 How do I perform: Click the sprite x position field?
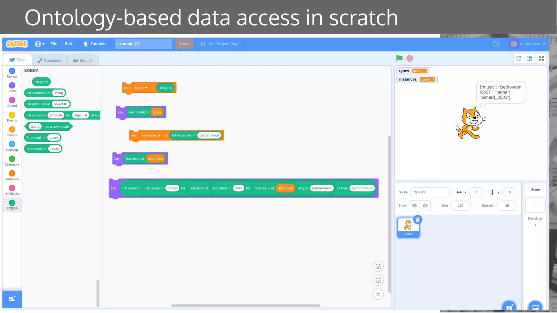[476, 192]
